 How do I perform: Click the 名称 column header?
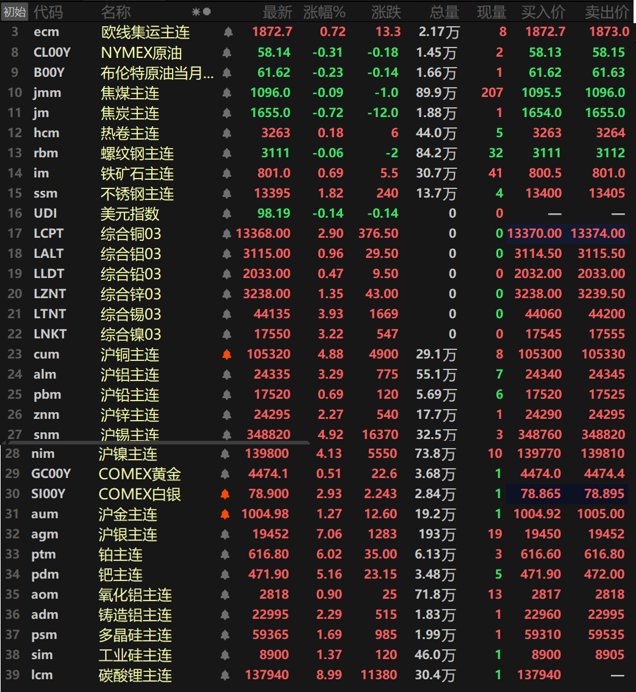[x=115, y=12]
